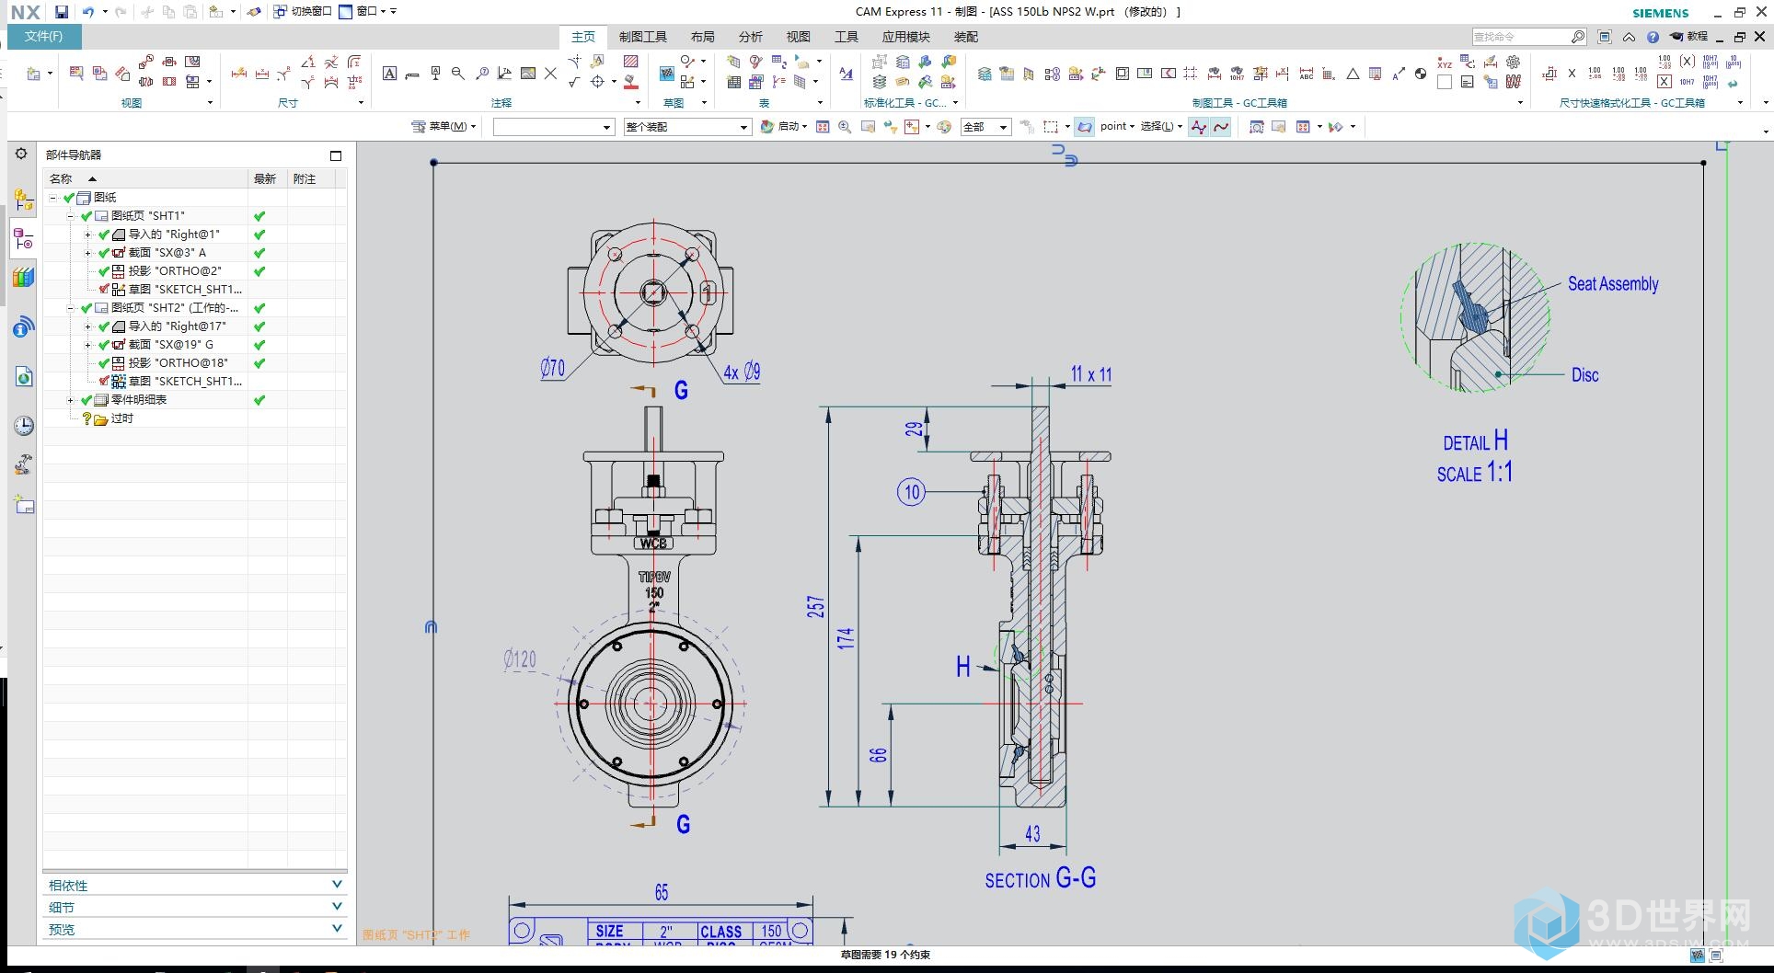Viewport: 1774px width, 973px height.
Task: Select the Note text annotation tool
Action: [x=389, y=74]
